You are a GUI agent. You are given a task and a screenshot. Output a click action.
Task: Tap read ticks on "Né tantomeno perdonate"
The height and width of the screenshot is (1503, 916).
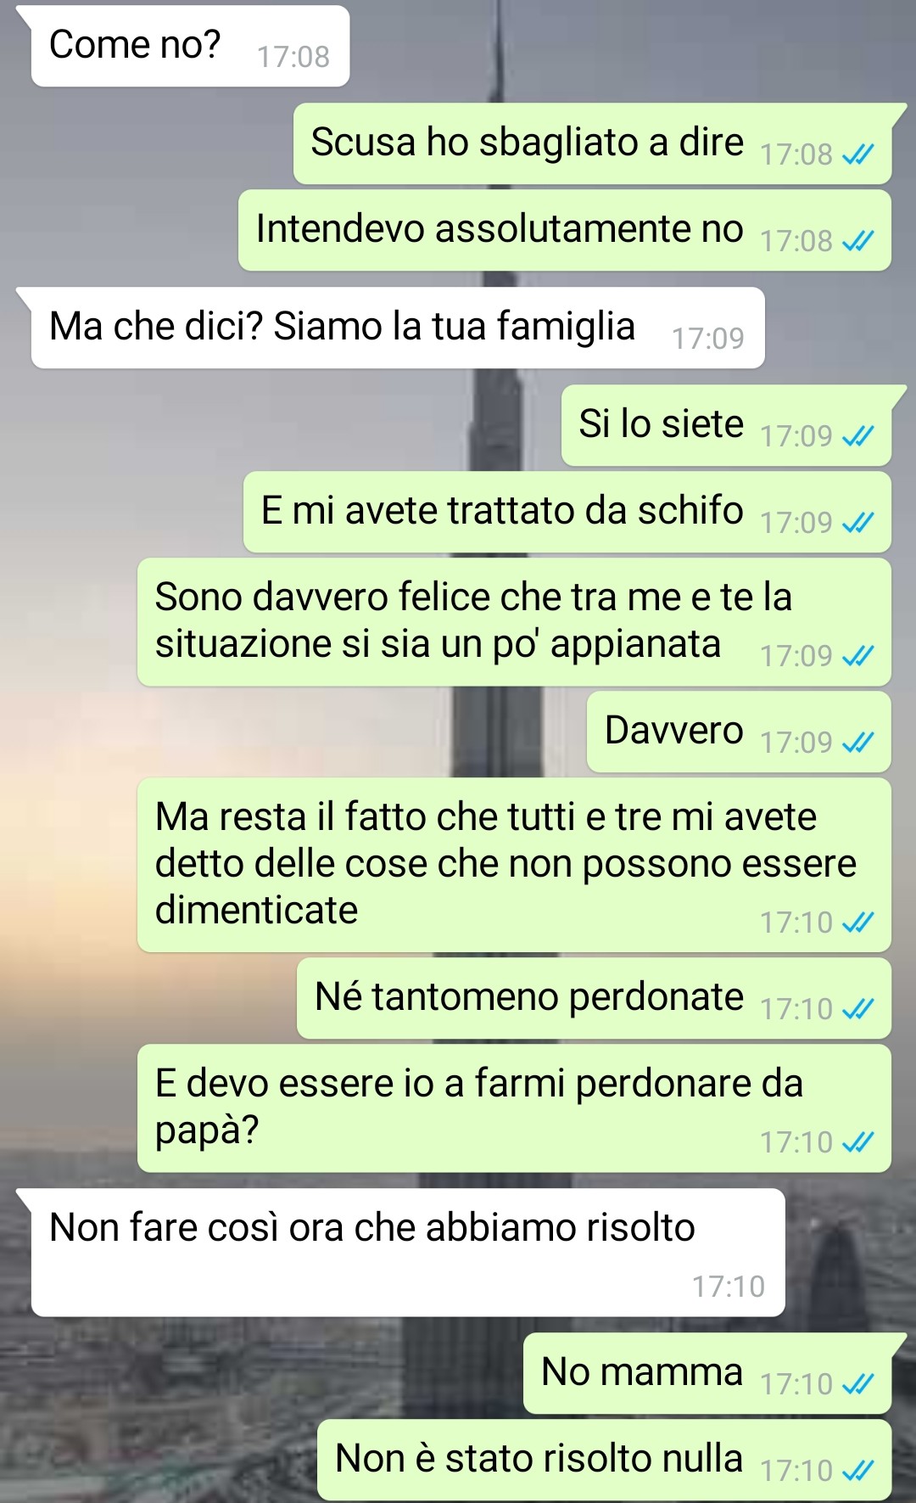(x=857, y=1009)
